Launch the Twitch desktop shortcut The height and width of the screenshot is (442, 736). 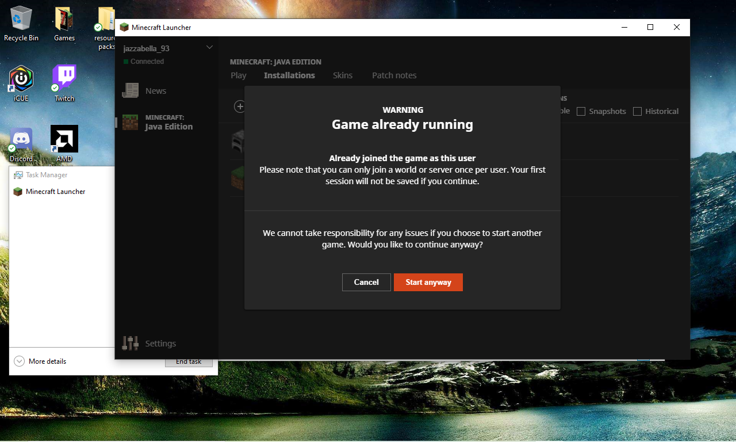(x=64, y=84)
